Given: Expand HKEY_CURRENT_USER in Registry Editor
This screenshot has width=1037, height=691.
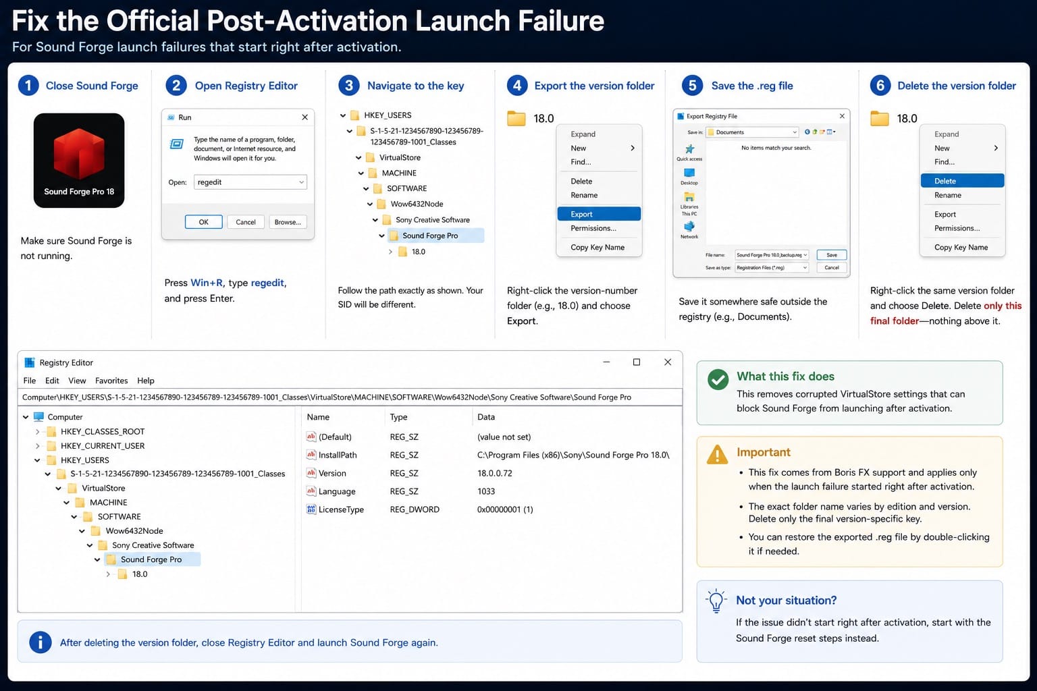Looking at the screenshot, I should [37, 446].
